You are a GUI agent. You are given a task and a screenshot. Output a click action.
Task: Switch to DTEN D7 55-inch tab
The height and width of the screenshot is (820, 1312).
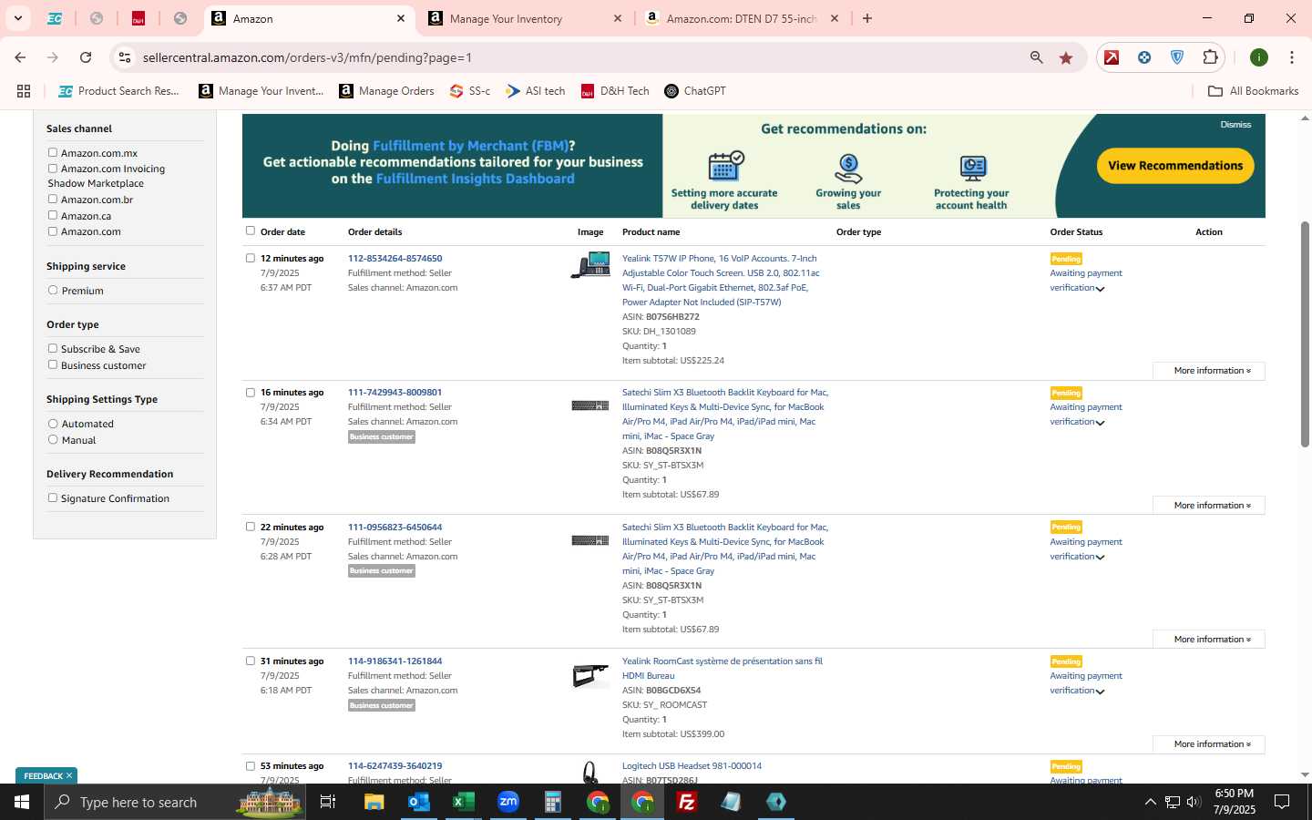pyautogui.click(x=742, y=18)
